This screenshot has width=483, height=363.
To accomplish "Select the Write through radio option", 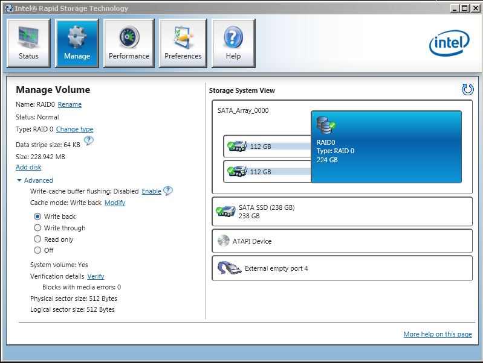I will coord(37,228).
